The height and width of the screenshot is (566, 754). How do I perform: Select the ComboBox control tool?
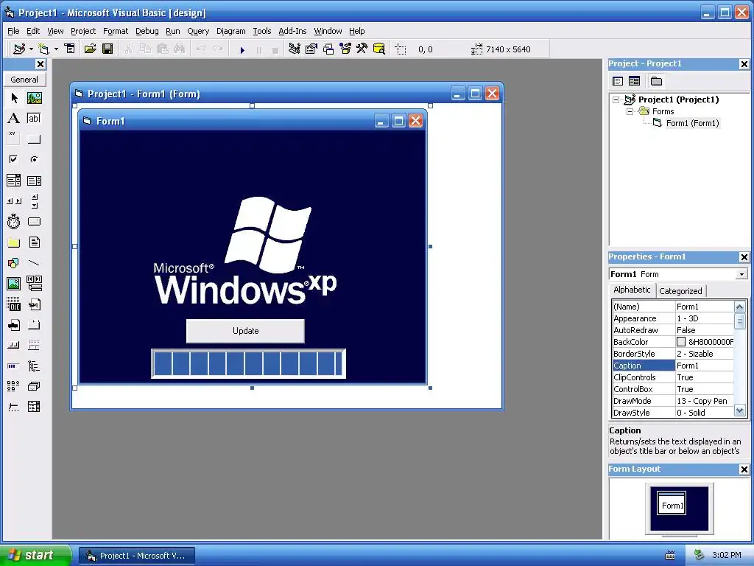(14, 181)
